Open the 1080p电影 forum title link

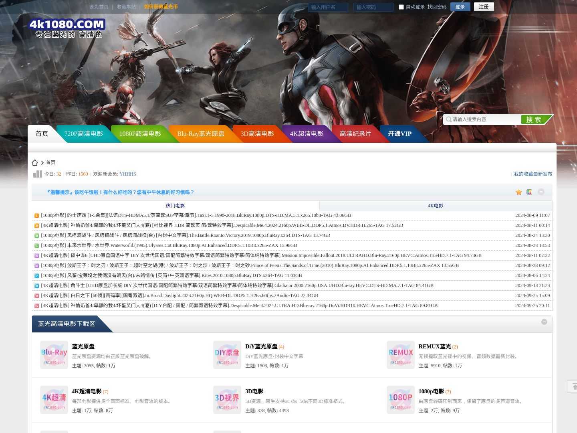click(431, 391)
